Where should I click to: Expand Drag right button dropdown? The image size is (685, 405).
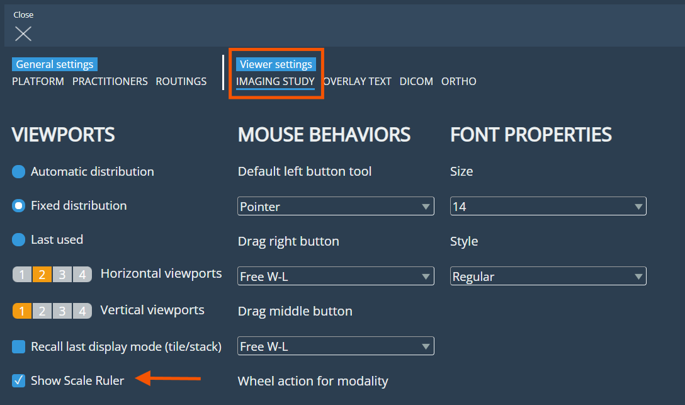336,277
